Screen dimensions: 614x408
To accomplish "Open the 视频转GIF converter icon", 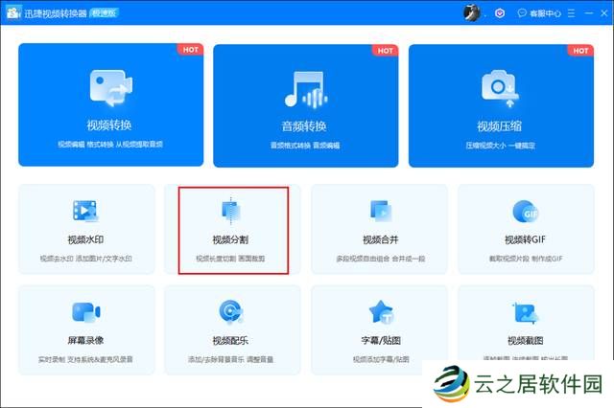I will click(x=525, y=211).
